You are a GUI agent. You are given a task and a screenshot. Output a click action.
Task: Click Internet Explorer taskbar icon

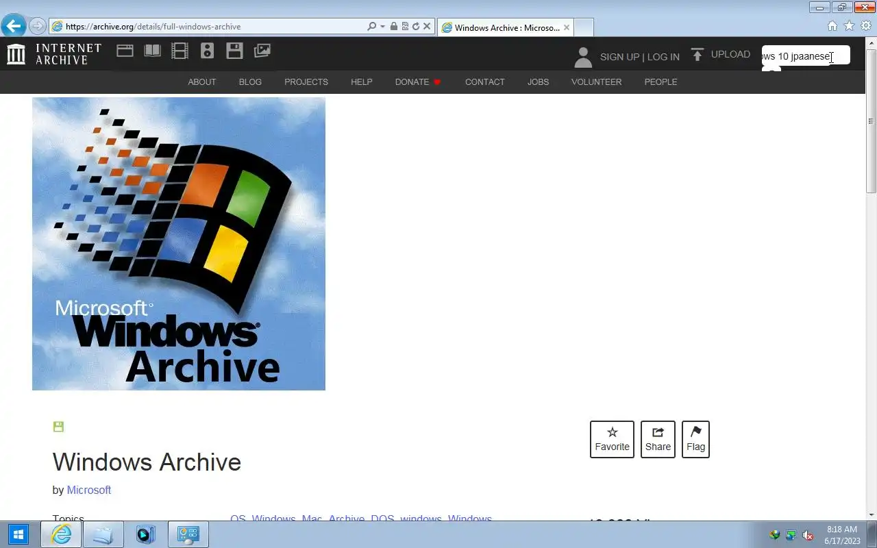[x=61, y=535]
